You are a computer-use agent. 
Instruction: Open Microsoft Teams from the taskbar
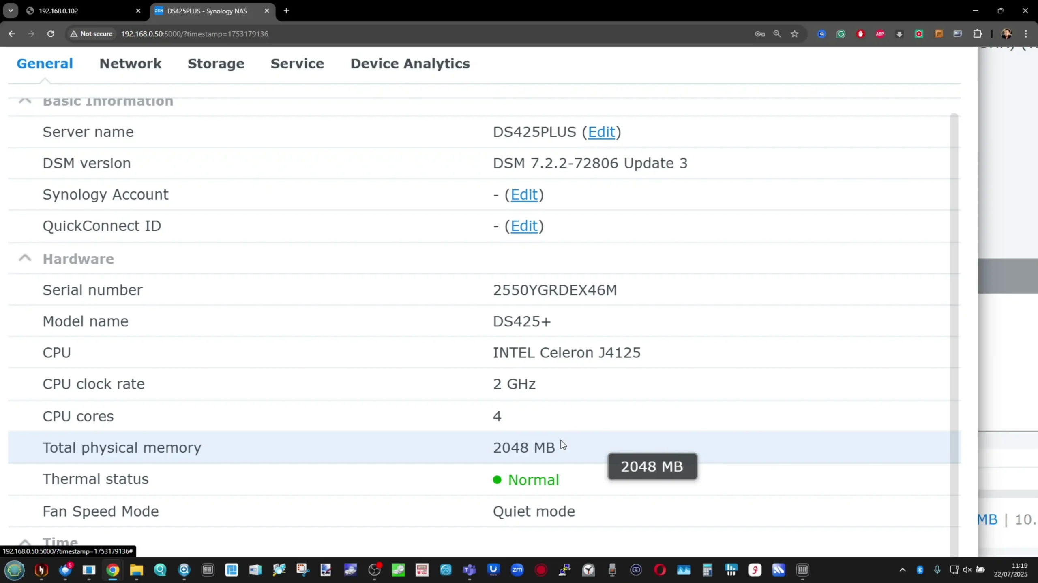(470, 570)
